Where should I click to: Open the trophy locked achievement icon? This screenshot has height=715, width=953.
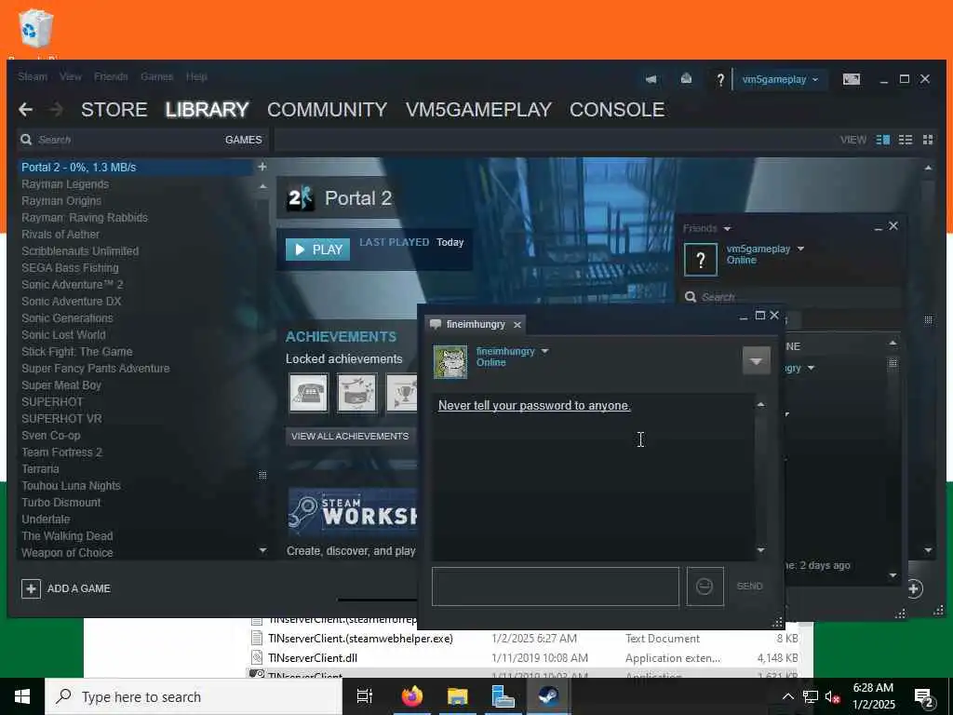[x=402, y=393]
